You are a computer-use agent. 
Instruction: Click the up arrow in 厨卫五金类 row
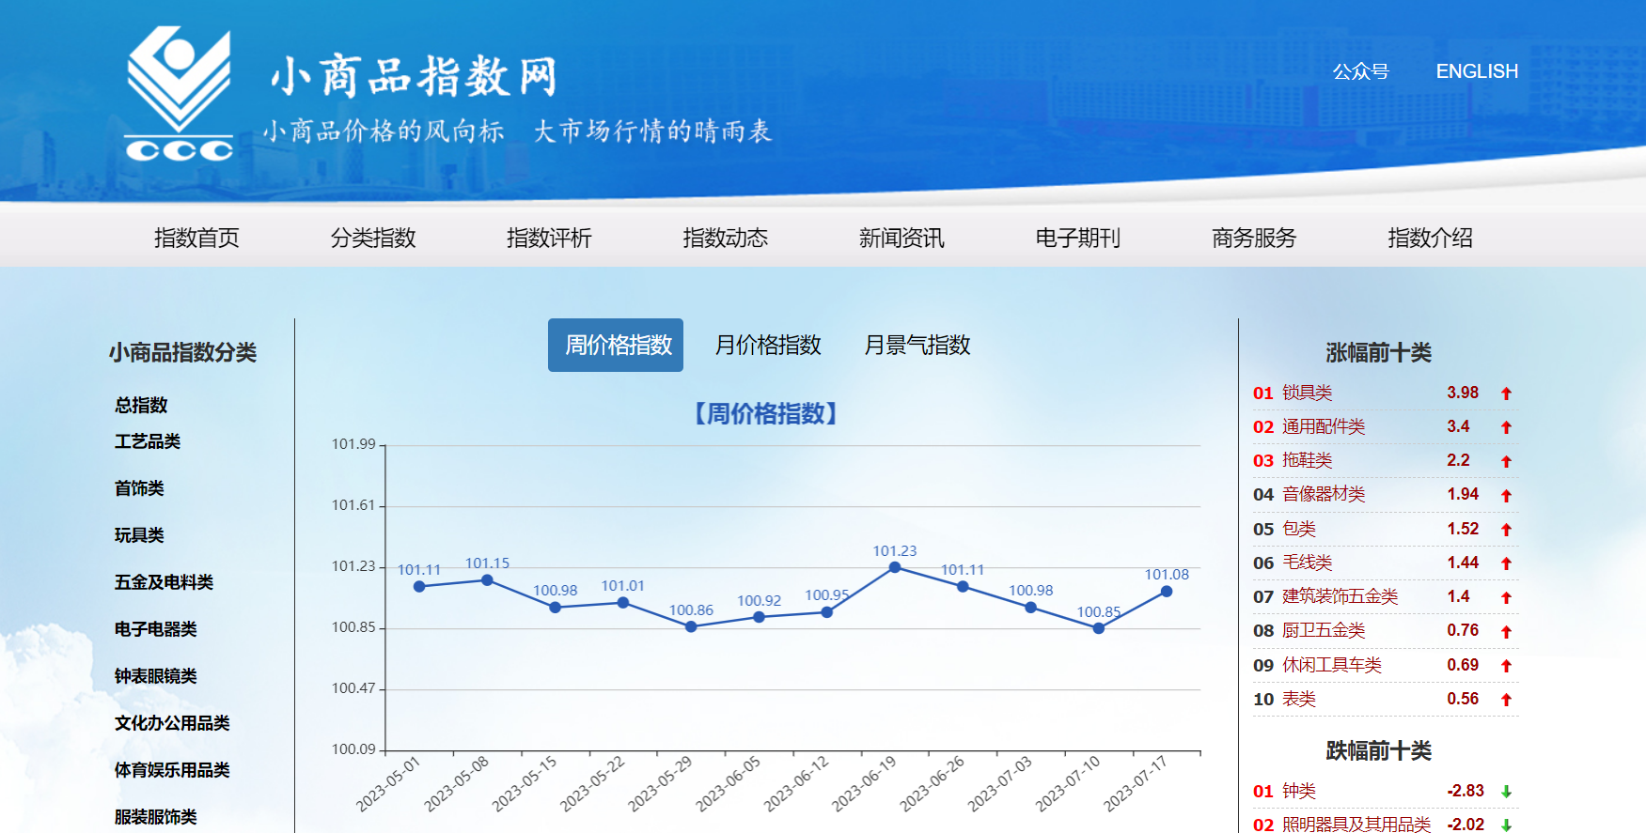1506,631
